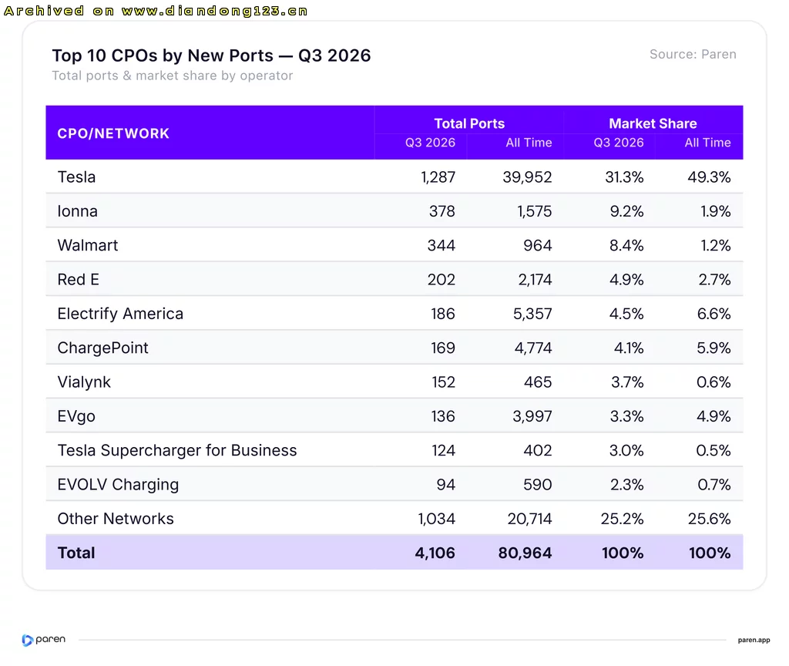This screenshot has height=666, width=789.
Task: Select the 'Walmart' operator name
Action: point(88,246)
